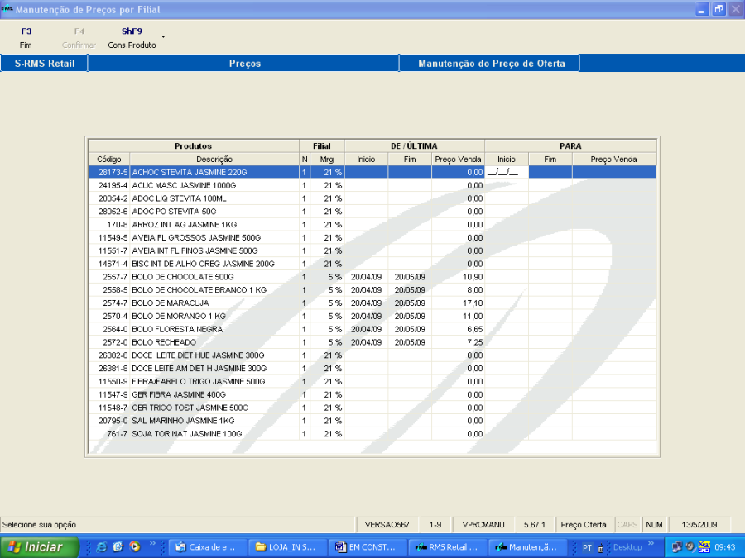This screenshot has width=745, height=558.
Task: Select row SOJA TOR NAT JASMINE 100G
Action: click(372, 434)
